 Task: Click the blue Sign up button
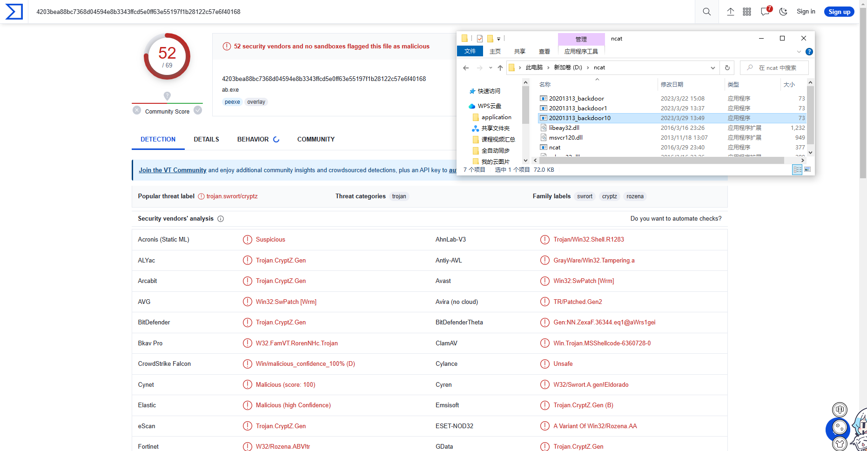click(839, 12)
